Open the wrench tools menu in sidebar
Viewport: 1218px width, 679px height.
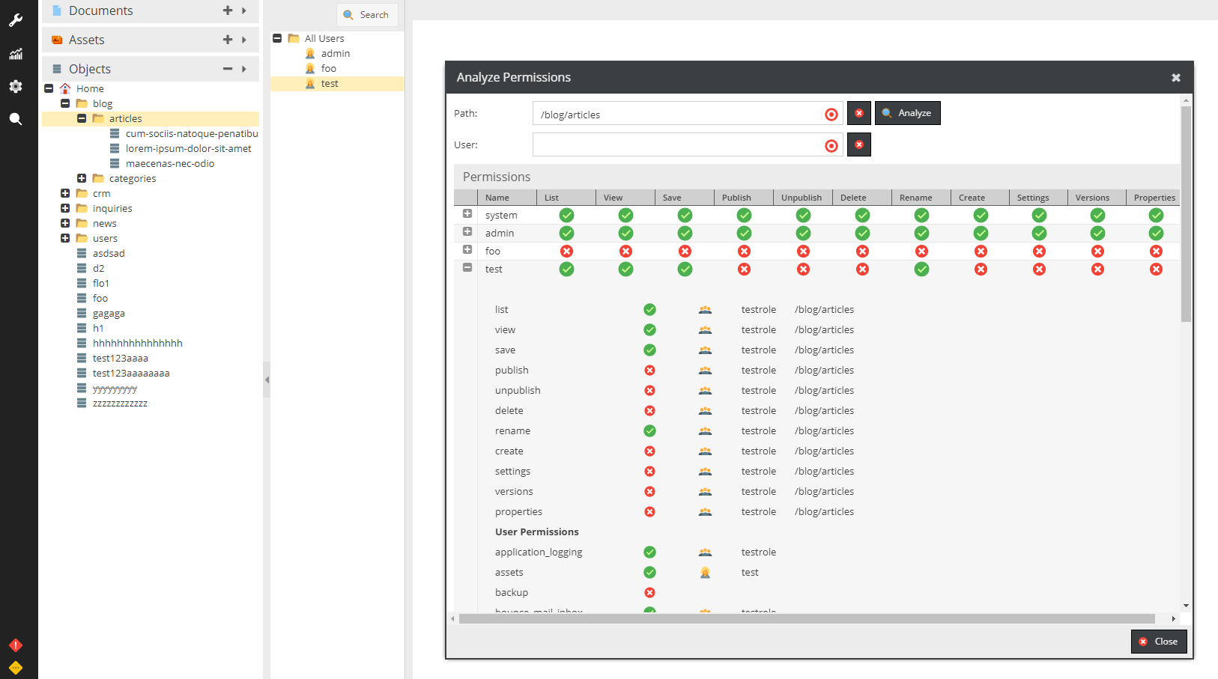pos(16,20)
